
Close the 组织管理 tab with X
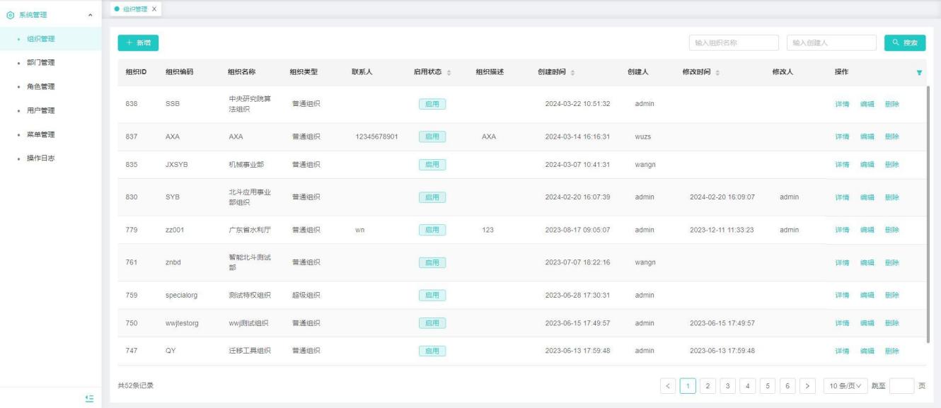point(154,8)
